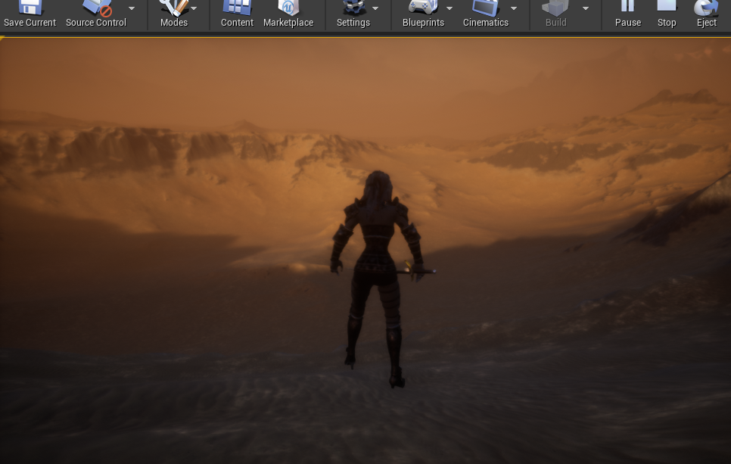
Task: Open the Settings toolbar button
Action: point(353,14)
